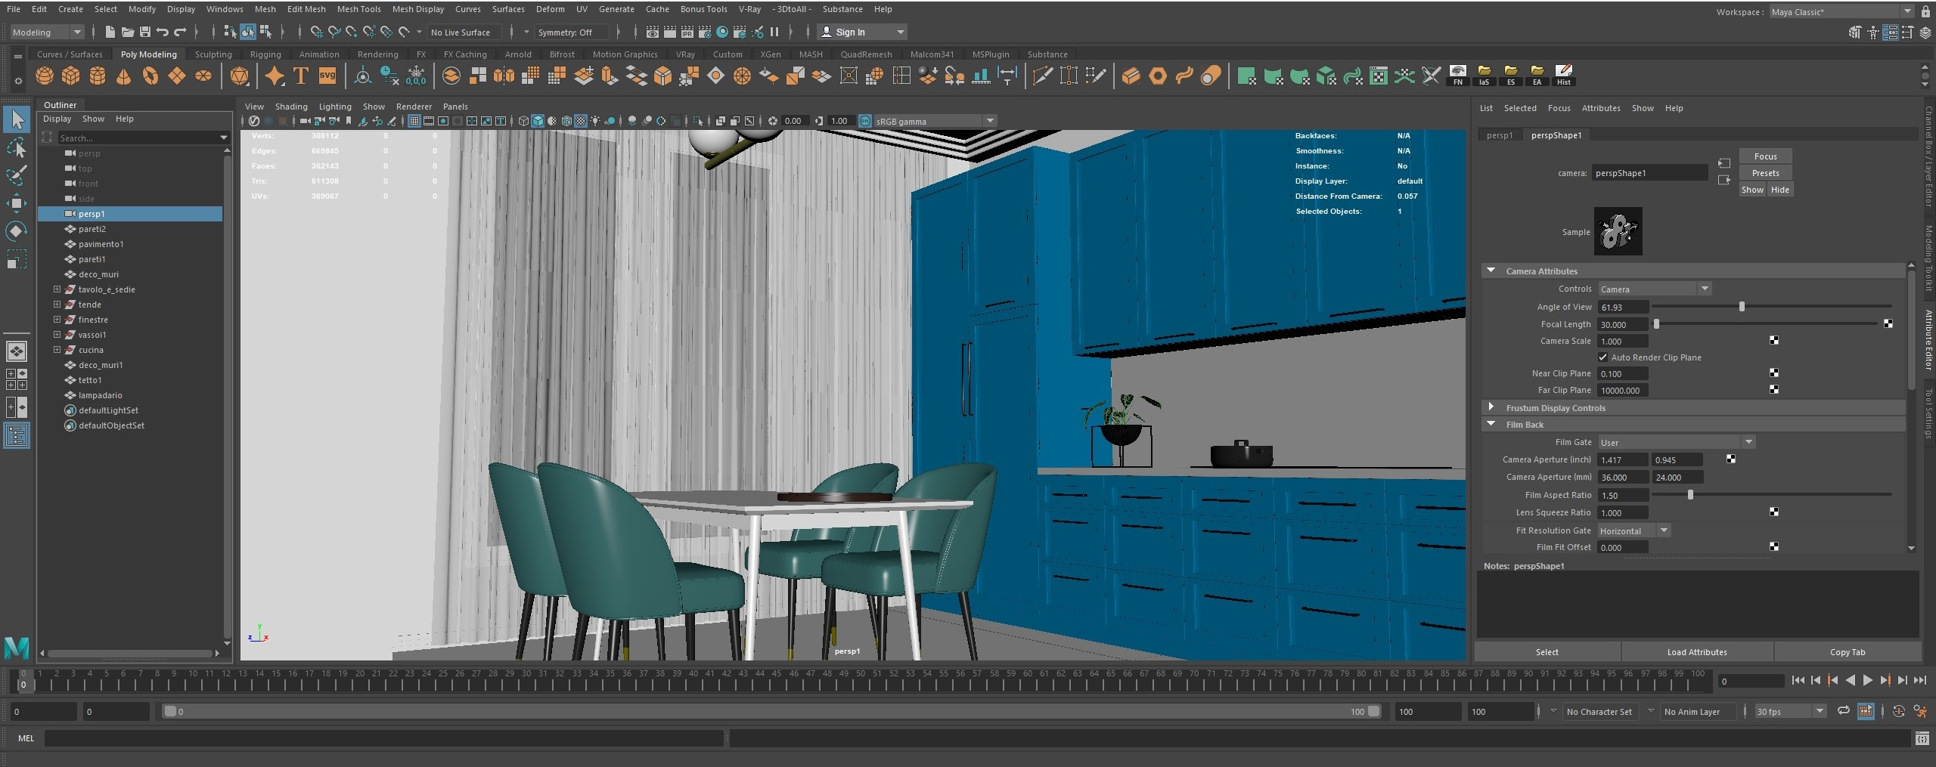Click the Copy Tab button
The width and height of the screenshot is (1936, 767).
[x=1847, y=652]
